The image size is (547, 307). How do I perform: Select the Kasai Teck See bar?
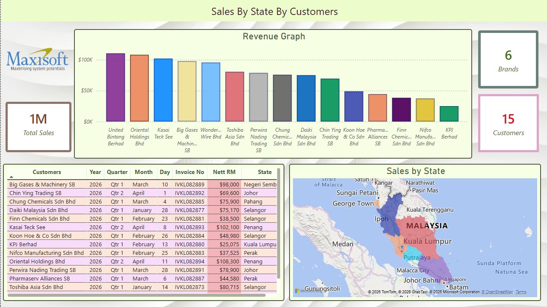[x=163, y=90]
